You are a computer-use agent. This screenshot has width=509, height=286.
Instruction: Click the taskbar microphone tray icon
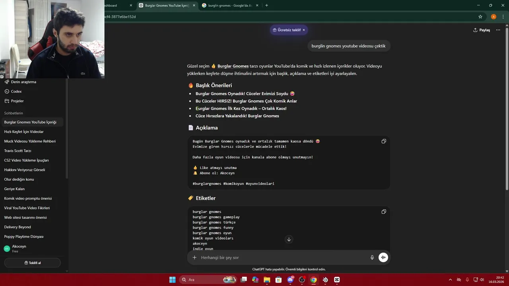point(467,280)
